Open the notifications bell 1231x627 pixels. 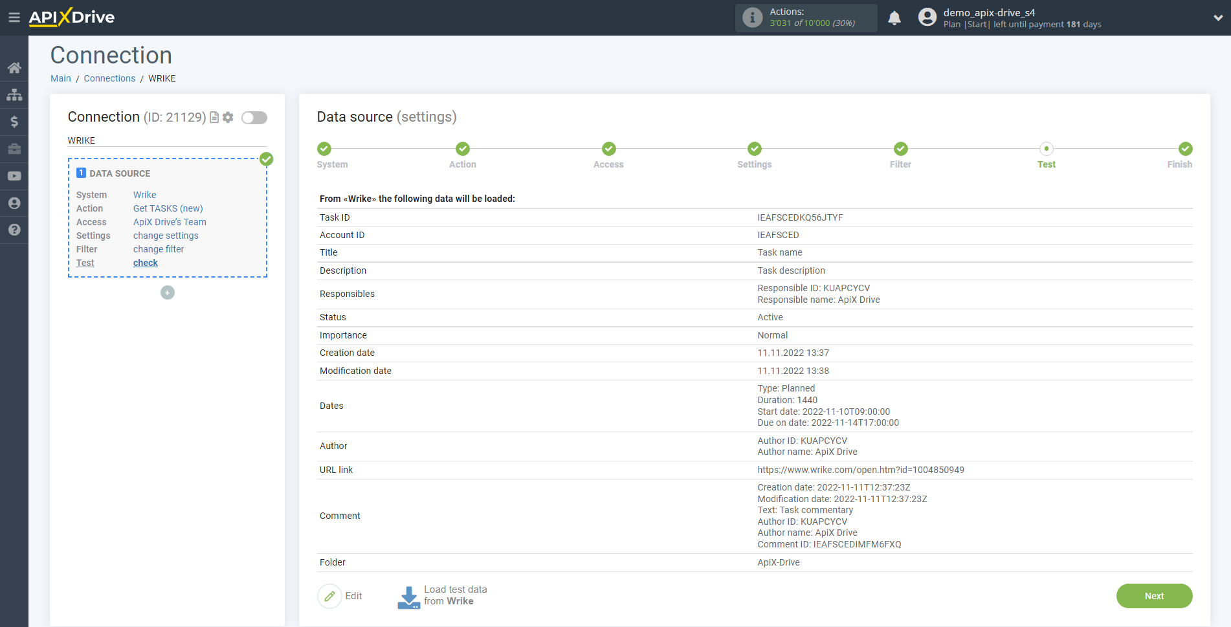point(894,17)
